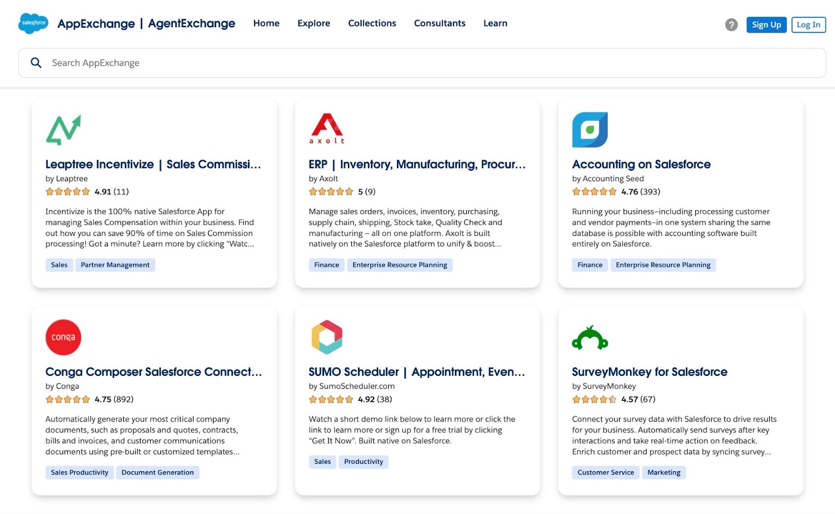
Task: Click the star rating of SurveyMonkey
Action: 594,399
